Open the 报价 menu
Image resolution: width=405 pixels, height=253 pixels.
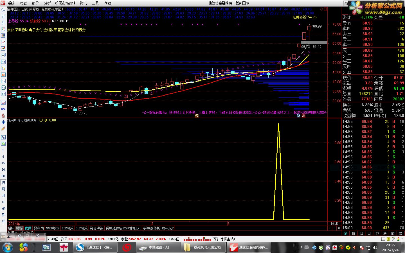[x=35, y=3]
